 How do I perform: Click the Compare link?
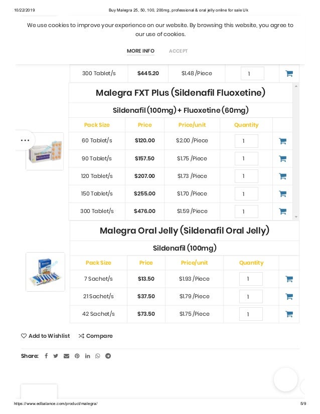pyautogui.click(x=95, y=336)
